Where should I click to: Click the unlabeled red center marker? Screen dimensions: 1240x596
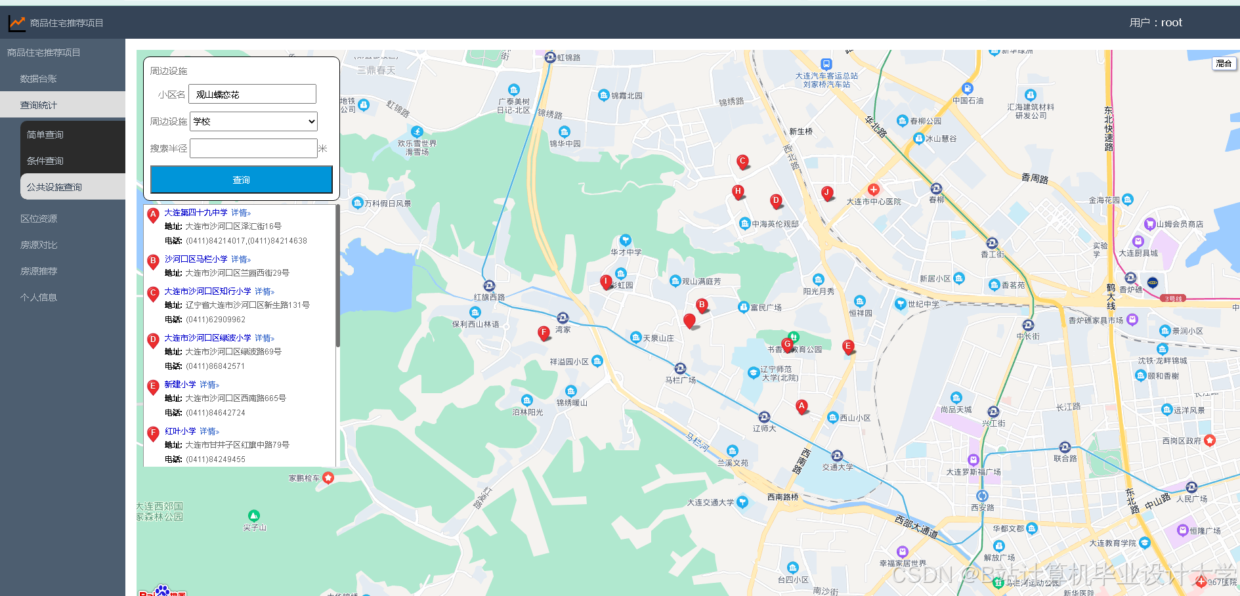tap(689, 321)
